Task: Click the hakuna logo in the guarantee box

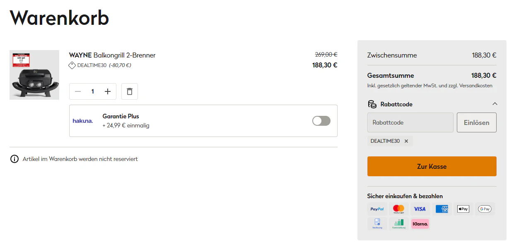Action: [83, 121]
